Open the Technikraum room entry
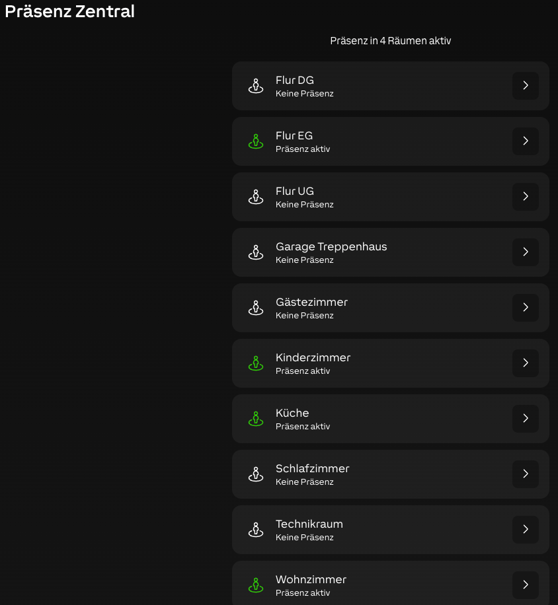This screenshot has width=558, height=605. click(x=309, y=524)
